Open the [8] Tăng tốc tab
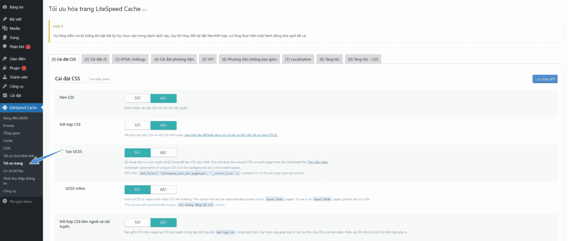The image size is (568, 241). [x=329, y=59]
